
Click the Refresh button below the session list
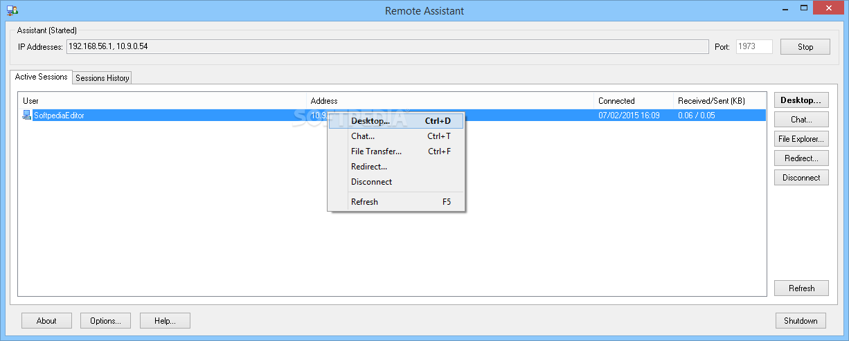click(x=801, y=288)
